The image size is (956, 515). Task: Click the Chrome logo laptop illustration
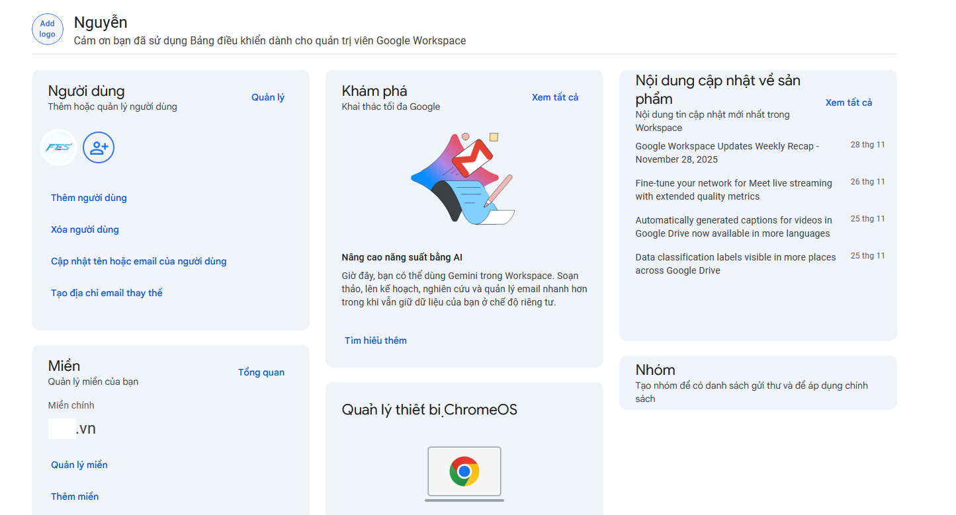(x=464, y=472)
